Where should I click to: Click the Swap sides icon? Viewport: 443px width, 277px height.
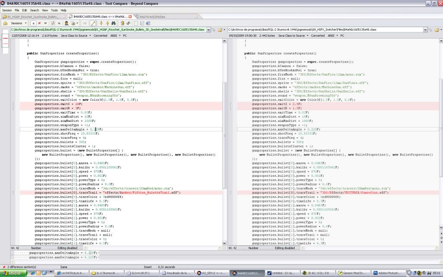click(128, 23)
